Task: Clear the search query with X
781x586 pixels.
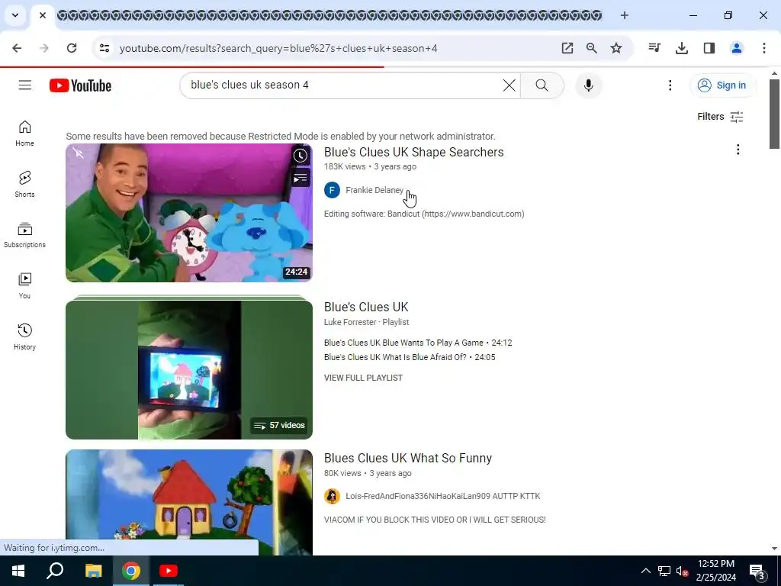Action: pyautogui.click(x=509, y=85)
